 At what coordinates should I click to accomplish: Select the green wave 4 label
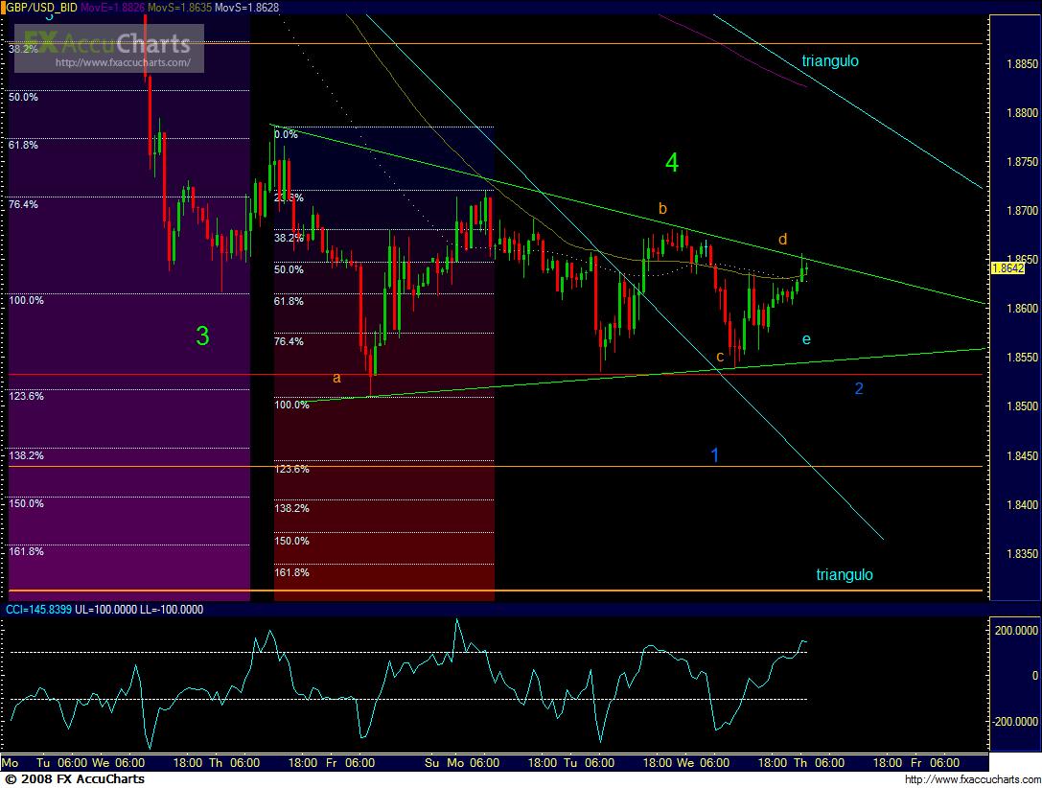point(672,164)
